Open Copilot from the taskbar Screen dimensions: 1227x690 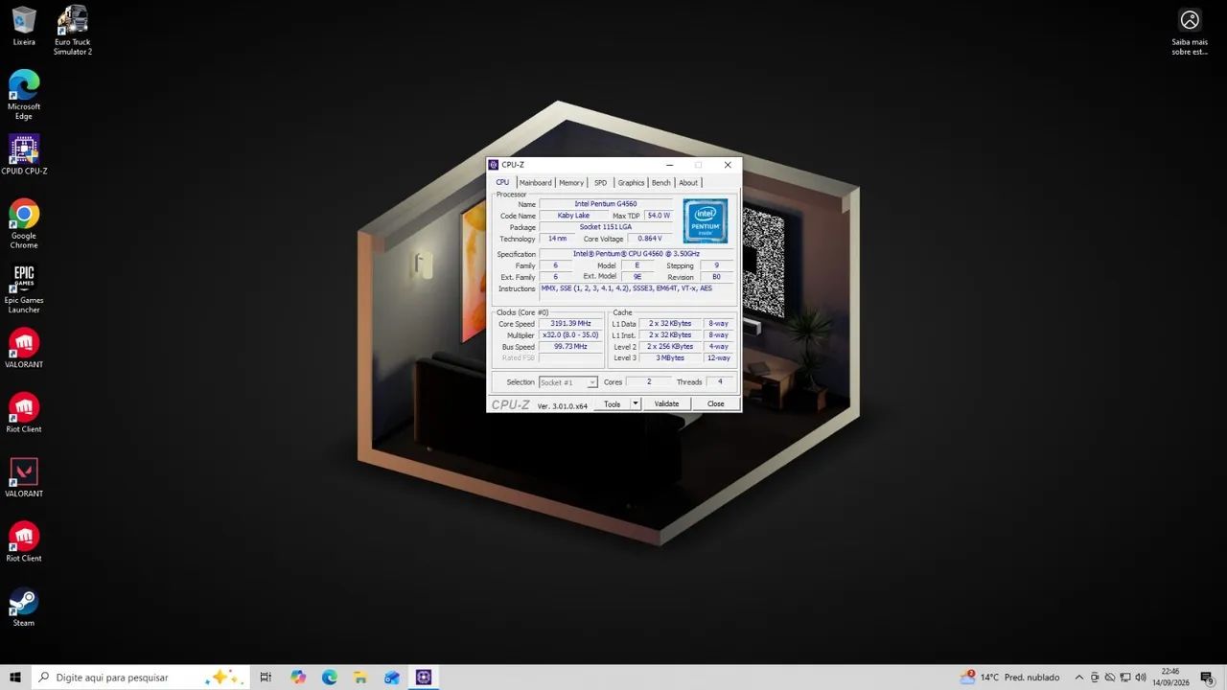pos(298,678)
